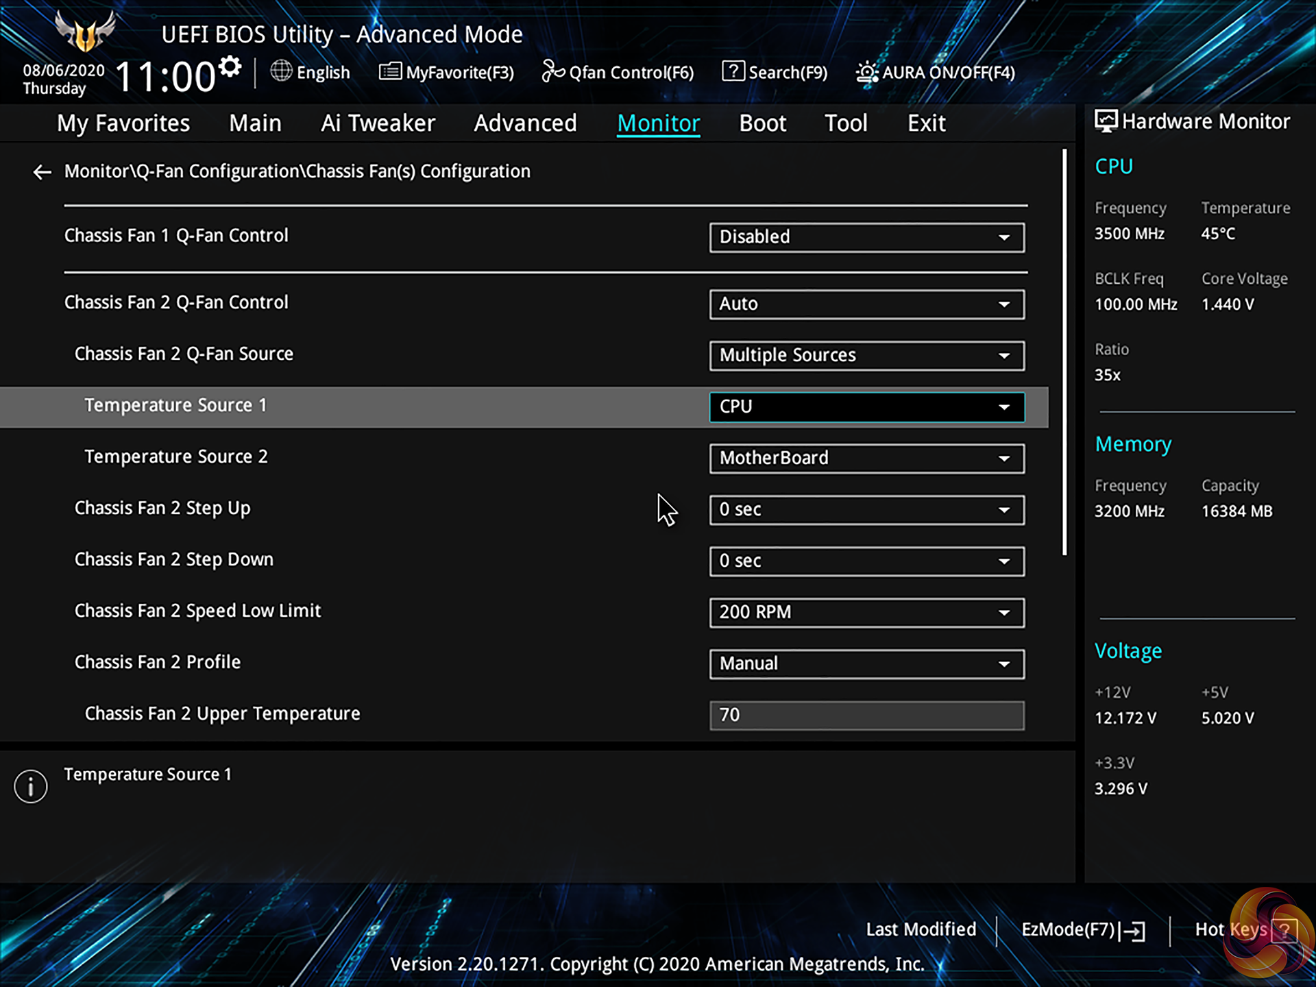
Task: Go to the Boot tab
Action: point(762,123)
